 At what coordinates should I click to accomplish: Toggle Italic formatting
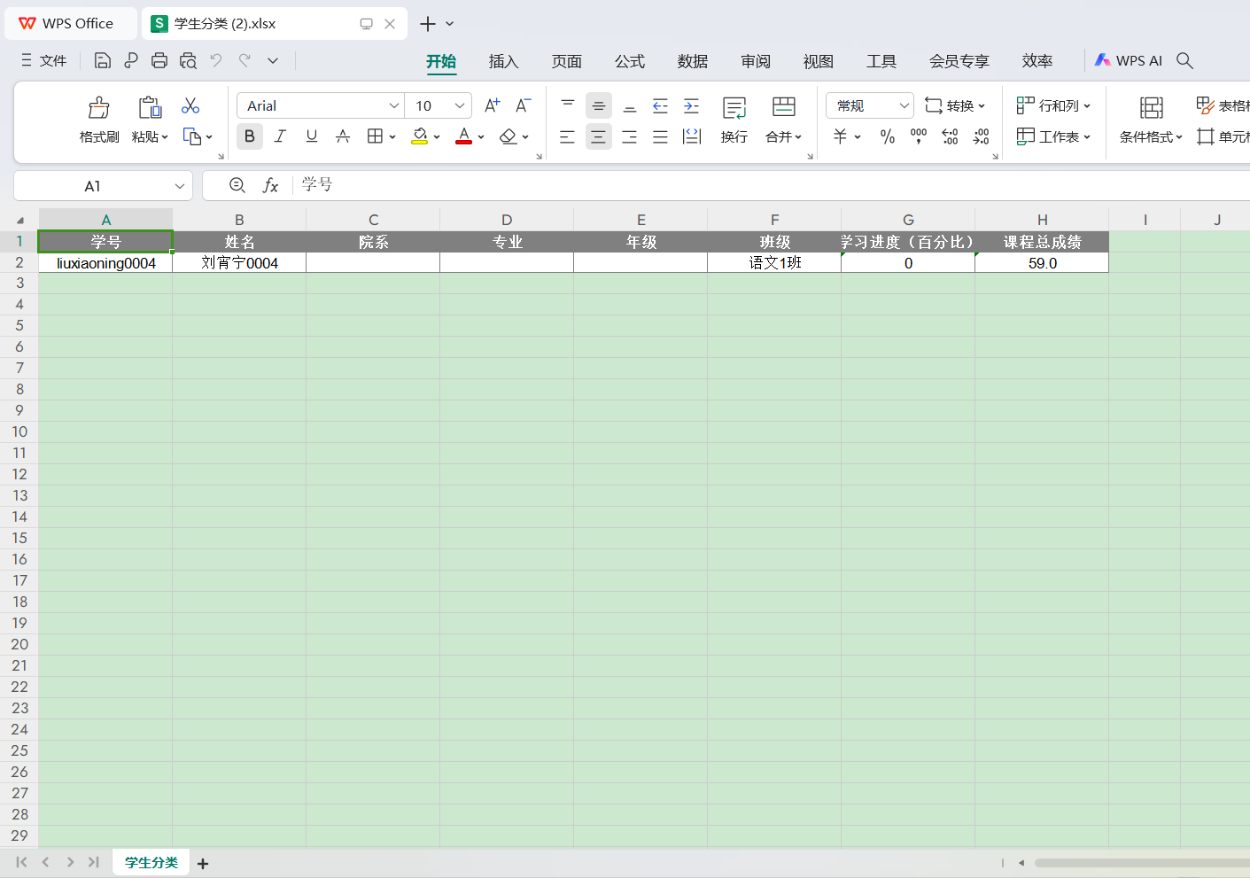[280, 136]
